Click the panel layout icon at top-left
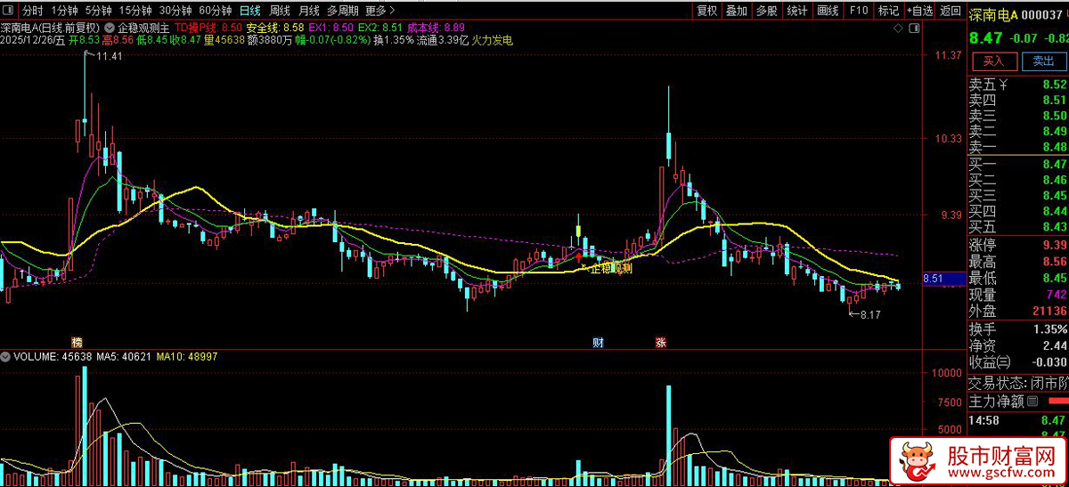This screenshot has width=1069, height=487. point(10,11)
